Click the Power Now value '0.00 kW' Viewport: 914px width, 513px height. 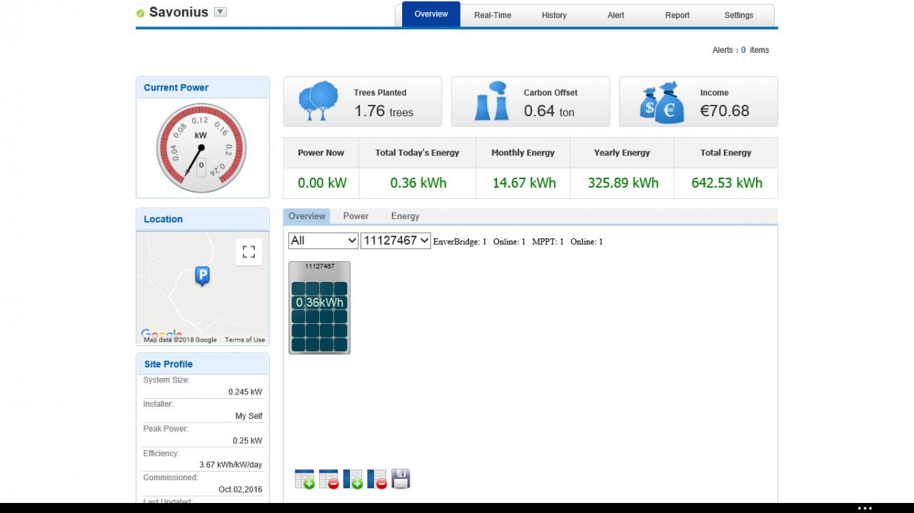click(x=322, y=183)
